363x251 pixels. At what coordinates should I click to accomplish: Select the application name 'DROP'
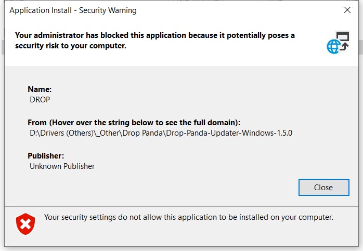point(40,99)
